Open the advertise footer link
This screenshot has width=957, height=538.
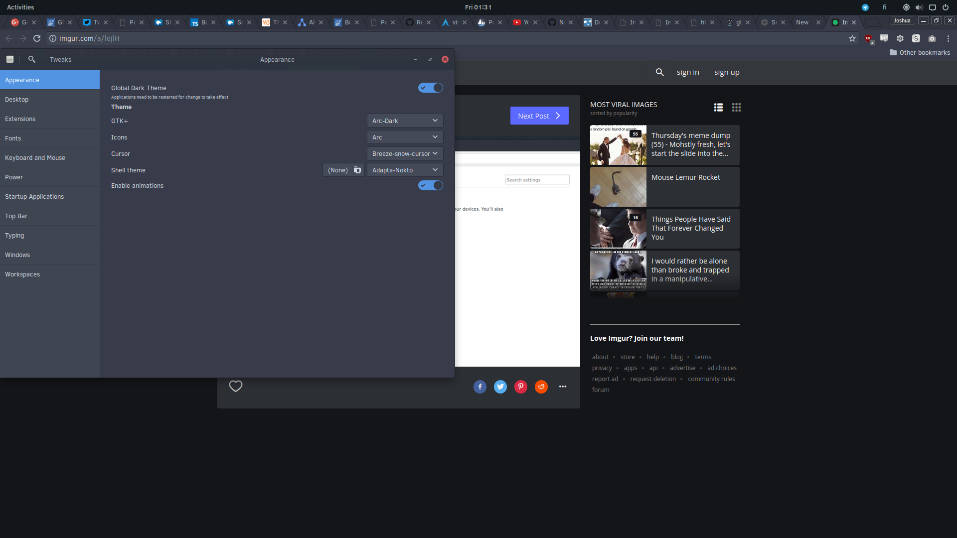tap(682, 368)
